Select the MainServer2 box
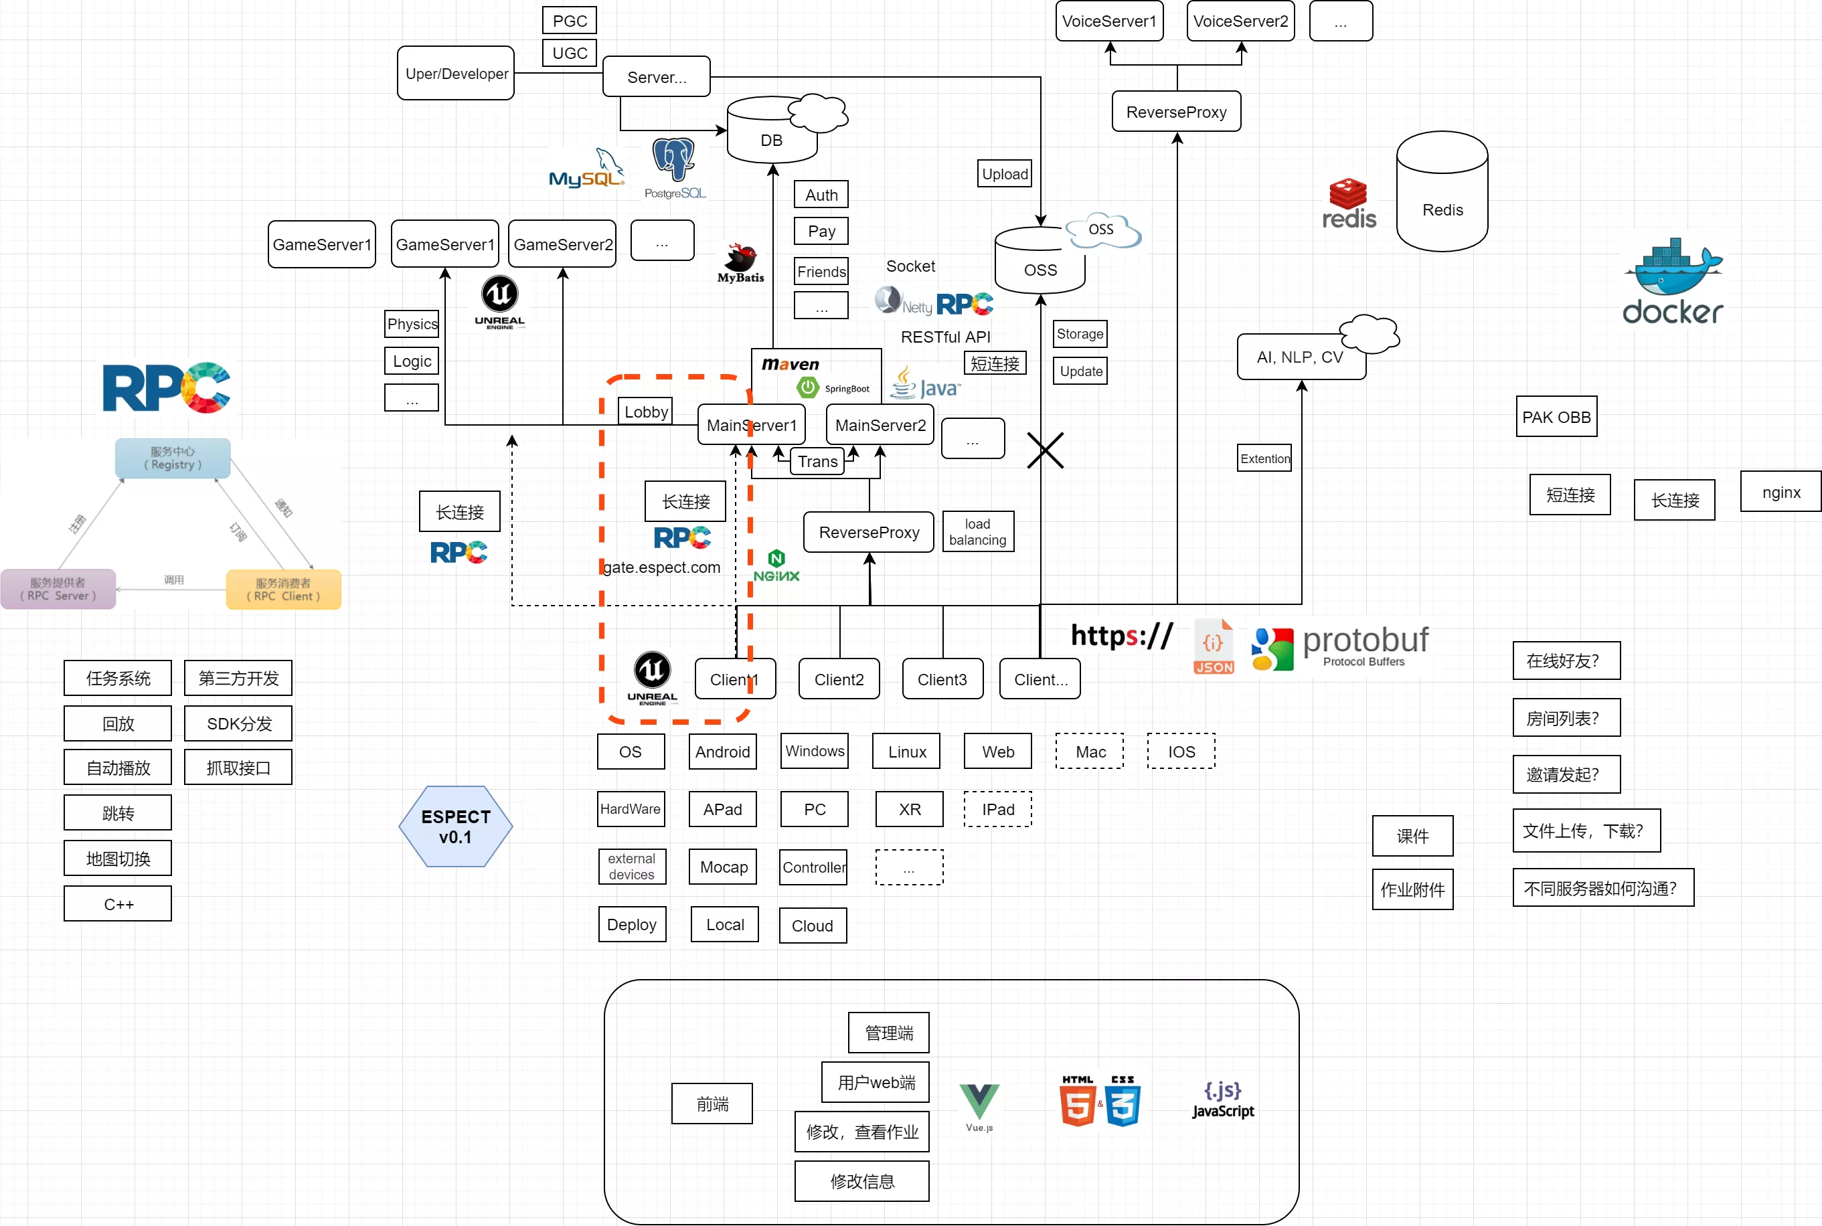Image resolution: width=1822 pixels, height=1226 pixels. pos(880,424)
